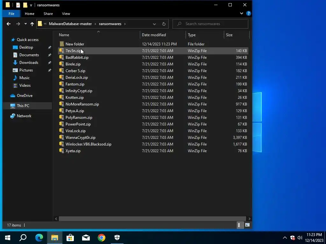Click the Search ransomwares input field
The height and width of the screenshot is (244, 326).
pos(210,24)
